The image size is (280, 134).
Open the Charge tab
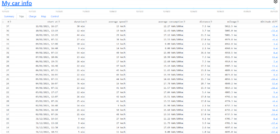pyautogui.click(x=32, y=17)
